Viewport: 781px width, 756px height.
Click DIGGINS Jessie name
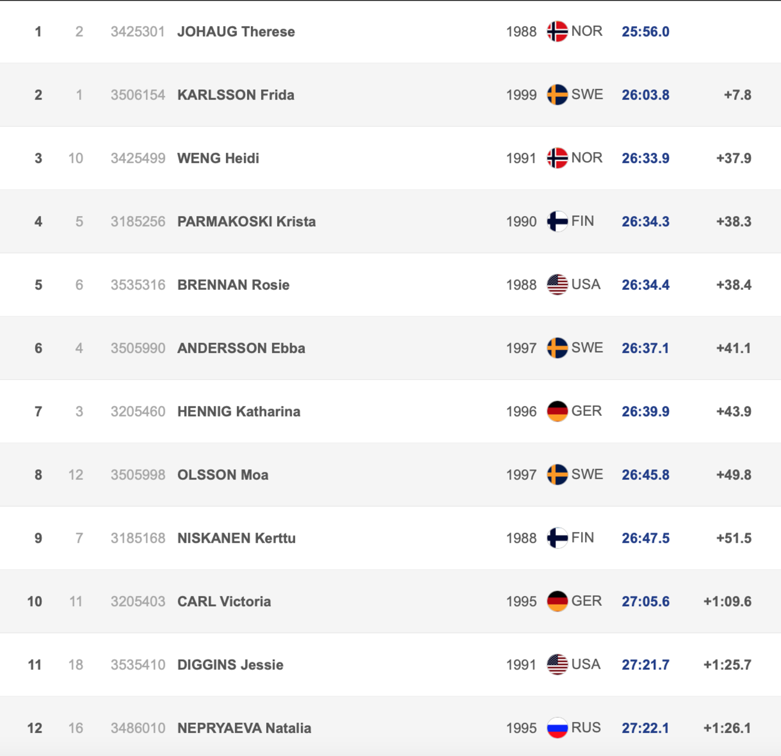pos(230,665)
